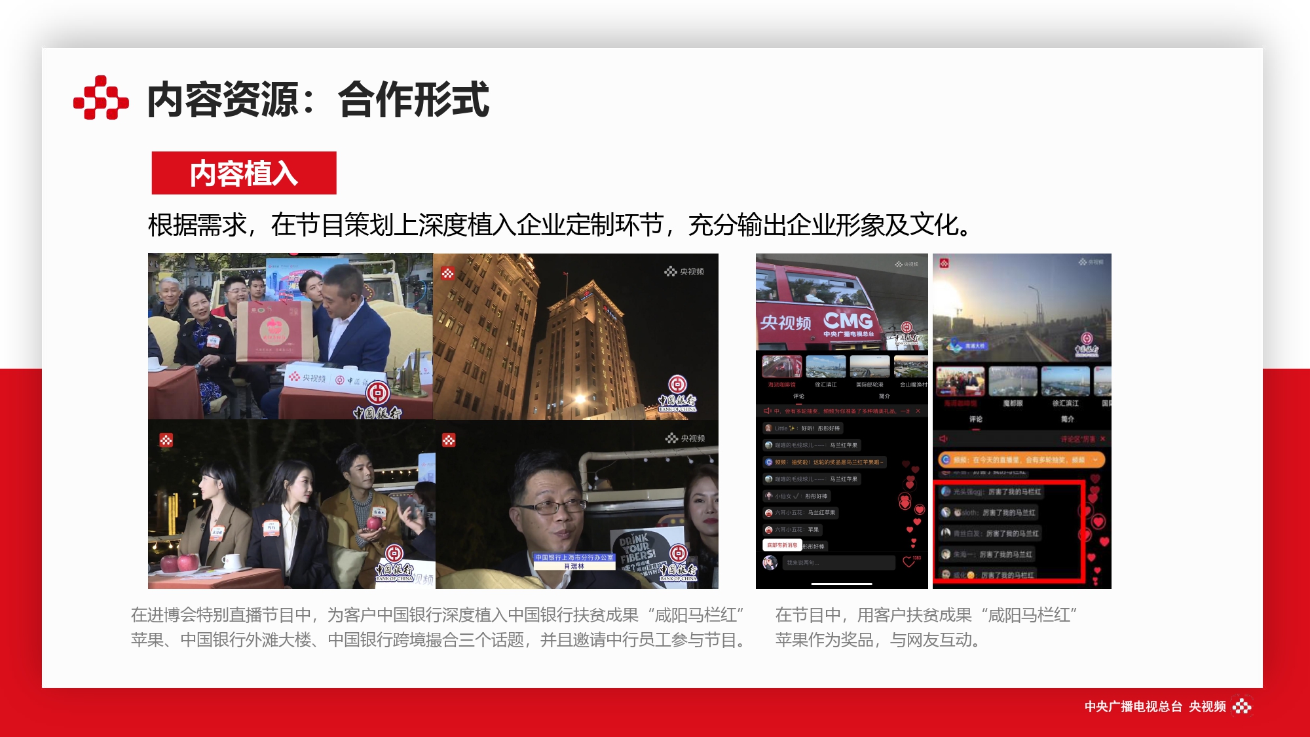Expand the orange 频频 lottery banner chevron

point(1095,460)
